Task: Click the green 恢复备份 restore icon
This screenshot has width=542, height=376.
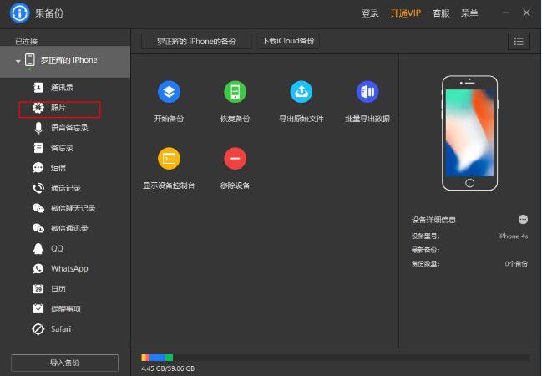Action: pyautogui.click(x=235, y=92)
